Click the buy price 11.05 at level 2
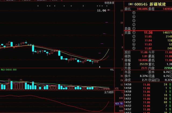172x113 pixels. coord(148,36)
